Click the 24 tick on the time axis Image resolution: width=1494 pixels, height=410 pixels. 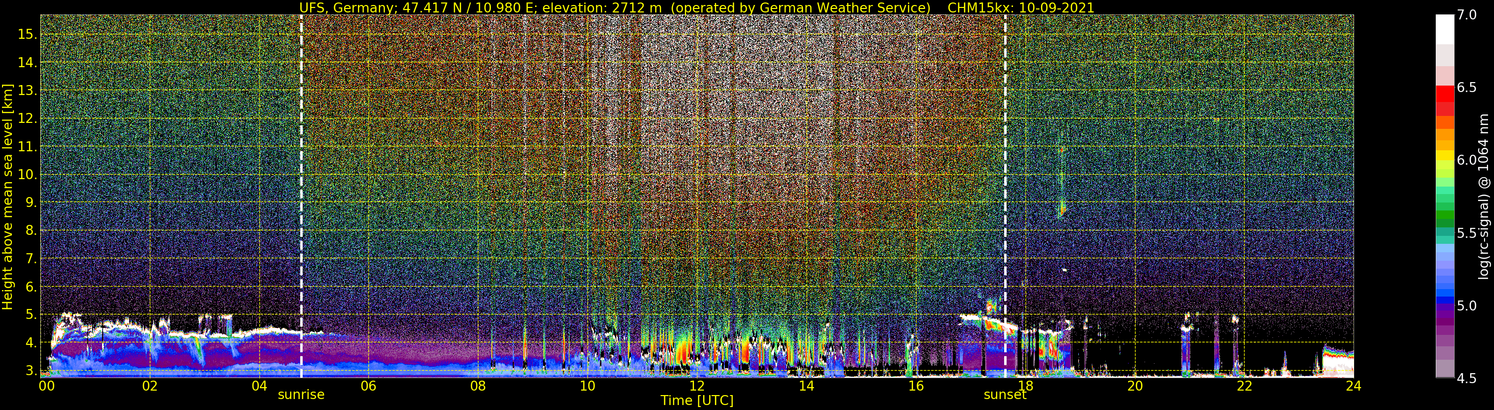[1354, 386]
